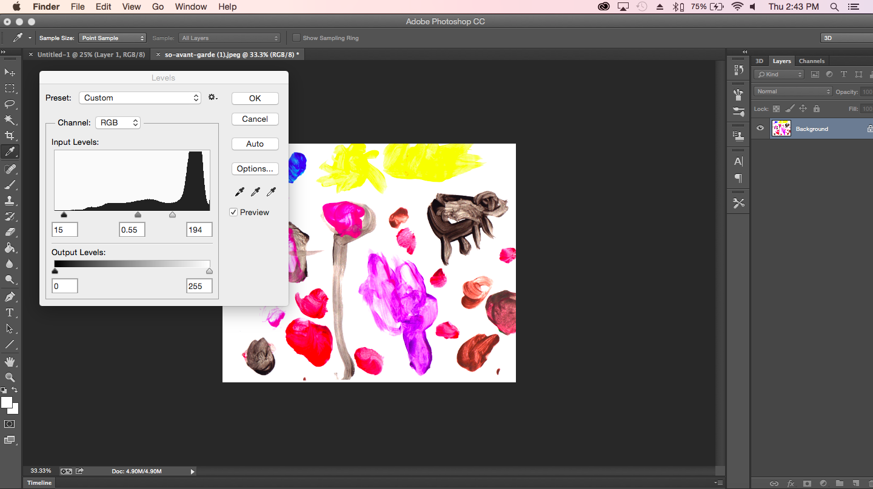Select the Zoom tool in toolbar
This screenshot has height=489, width=873.
click(x=10, y=378)
